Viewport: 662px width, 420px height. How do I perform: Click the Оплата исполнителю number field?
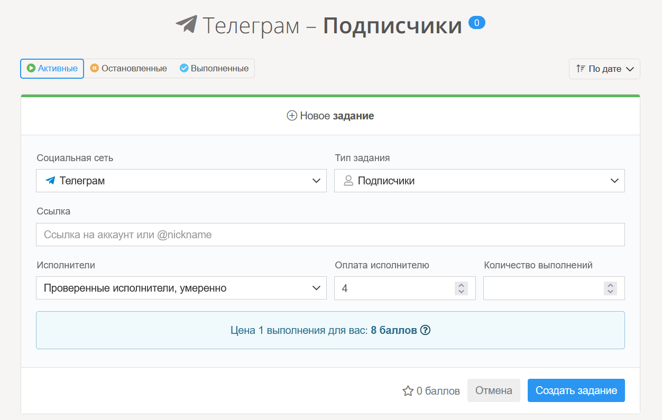(405, 288)
